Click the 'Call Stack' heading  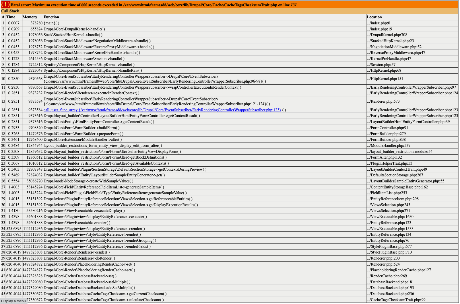[10, 11]
